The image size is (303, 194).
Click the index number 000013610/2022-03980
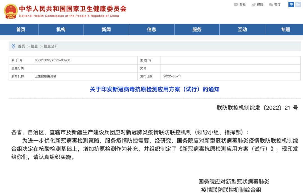click(52, 60)
